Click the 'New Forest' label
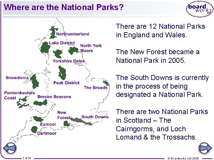 pos(64,115)
